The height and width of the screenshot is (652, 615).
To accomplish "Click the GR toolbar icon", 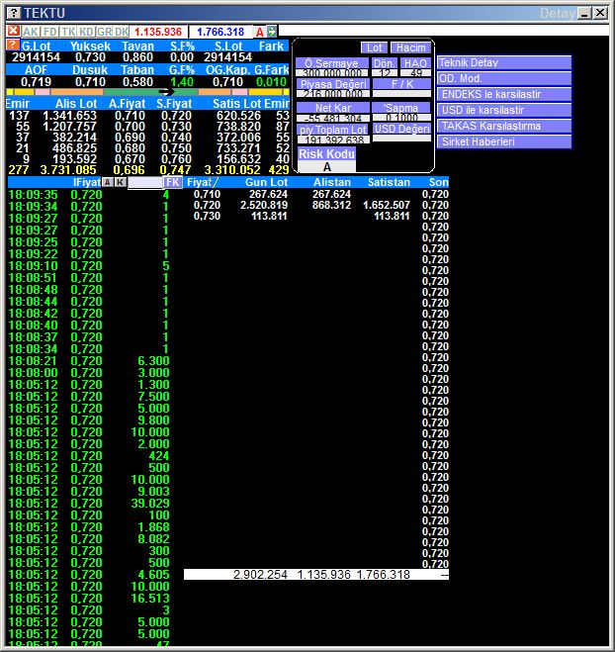I will click(104, 32).
